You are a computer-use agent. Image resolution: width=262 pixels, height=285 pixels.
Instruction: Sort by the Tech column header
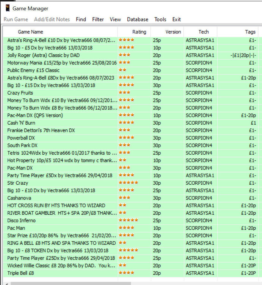click(x=200, y=32)
